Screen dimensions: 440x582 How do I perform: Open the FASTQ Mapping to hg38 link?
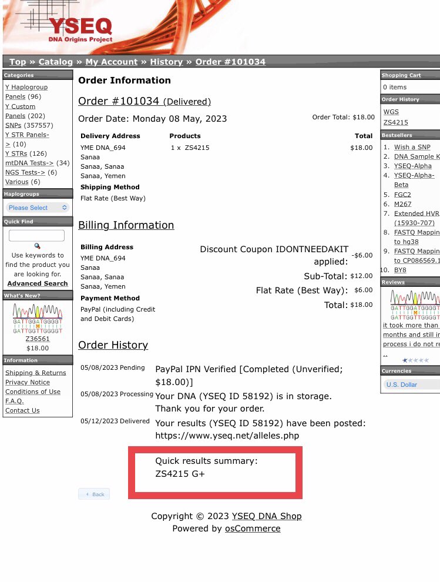click(417, 237)
